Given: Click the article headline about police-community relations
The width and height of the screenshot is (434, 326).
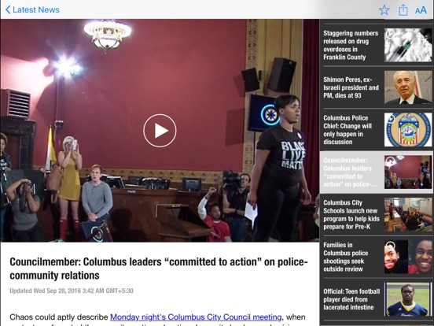Looking at the screenshot, I should tap(159, 269).
